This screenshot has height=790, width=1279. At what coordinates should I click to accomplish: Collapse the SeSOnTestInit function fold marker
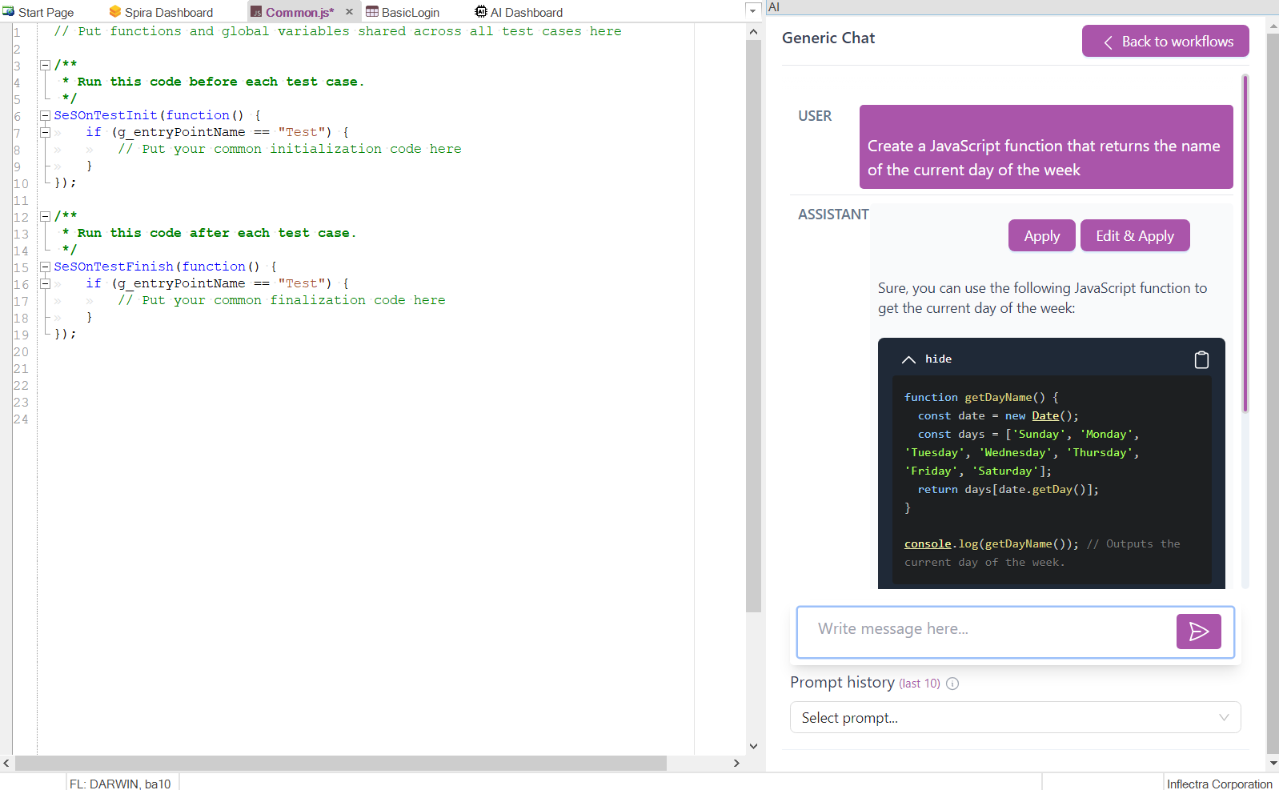coord(46,116)
